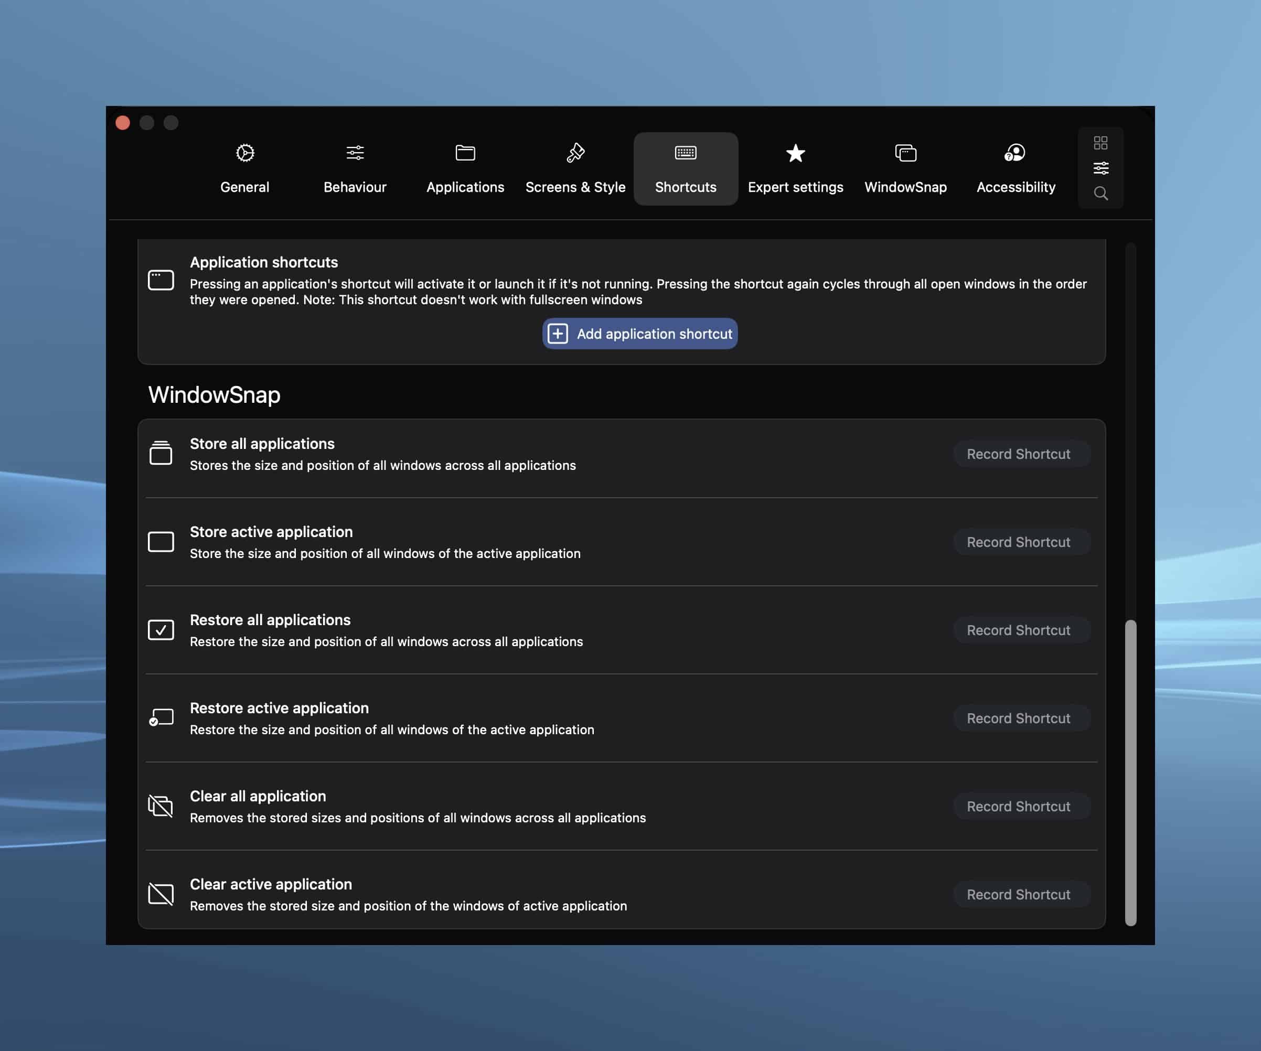Viewport: 1261px width, 1051px height.
Task: Record shortcut for Clear all application
Action: coord(1018,806)
